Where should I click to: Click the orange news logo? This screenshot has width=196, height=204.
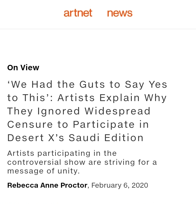[x=120, y=13]
